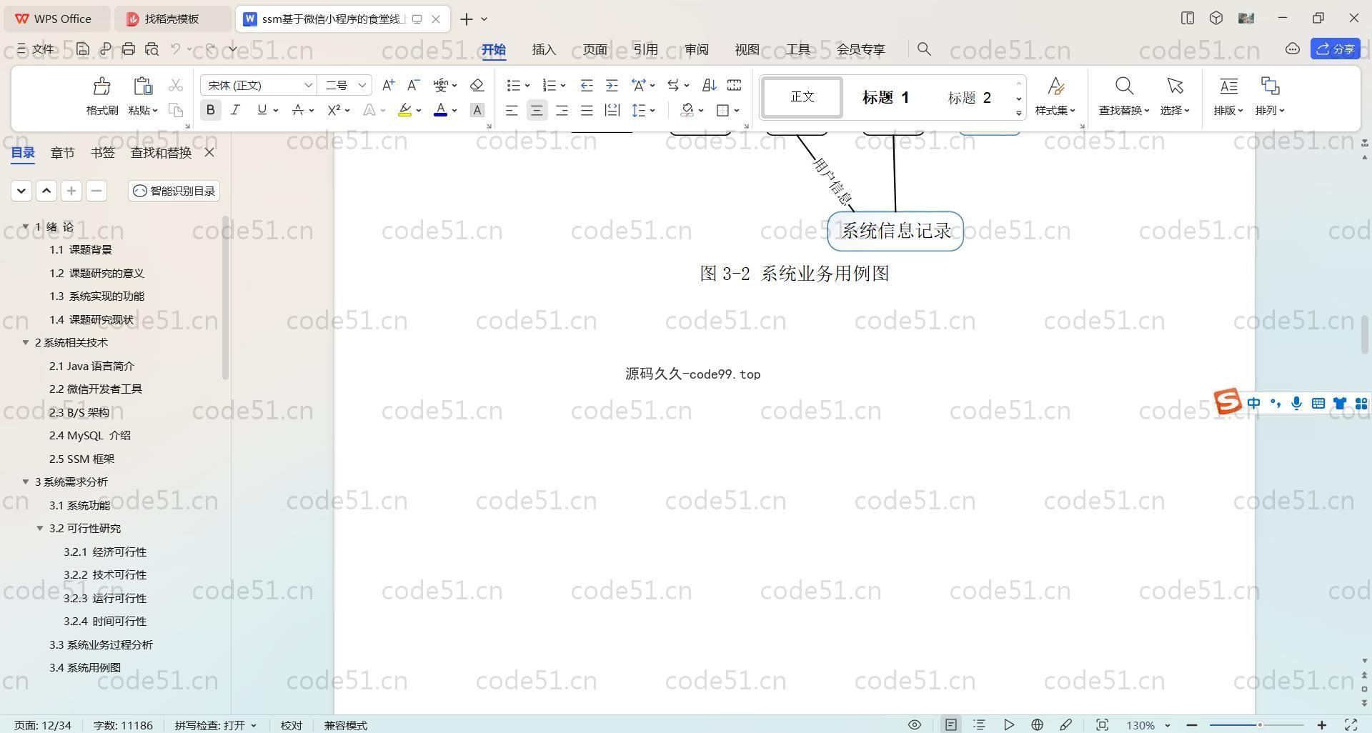Screen dimensions: 1372x733
Task: Toggle italic formatting
Action: pyautogui.click(x=235, y=110)
